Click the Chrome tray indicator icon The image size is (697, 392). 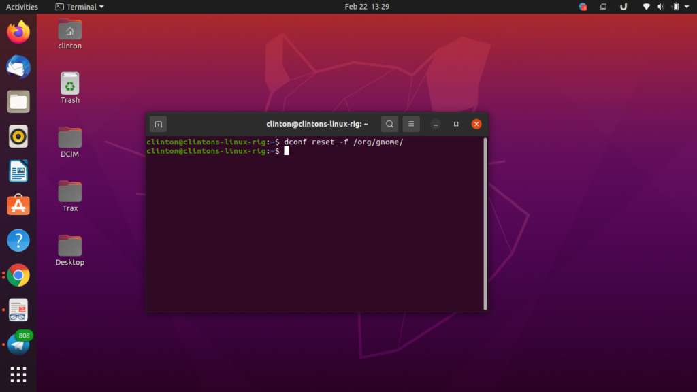click(x=583, y=7)
